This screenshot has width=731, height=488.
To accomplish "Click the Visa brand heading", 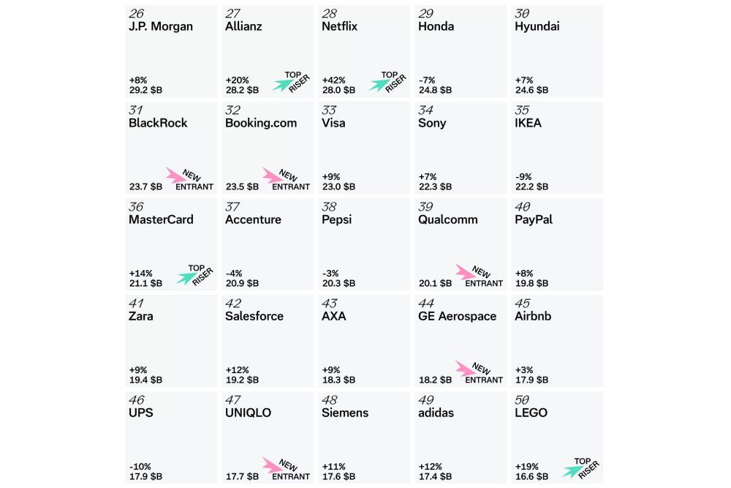I will point(334,123).
